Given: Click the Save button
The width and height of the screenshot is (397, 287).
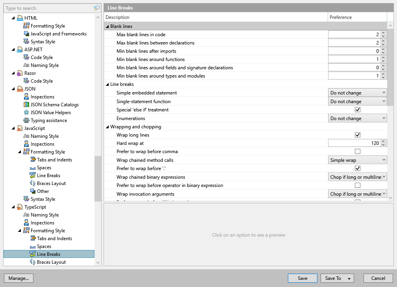Looking at the screenshot, I should [x=302, y=278].
